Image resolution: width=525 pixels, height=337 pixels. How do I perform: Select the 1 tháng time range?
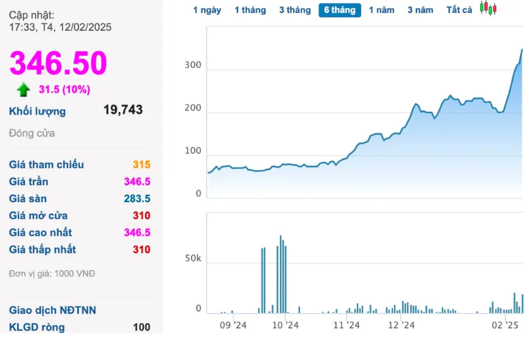(x=250, y=10)
